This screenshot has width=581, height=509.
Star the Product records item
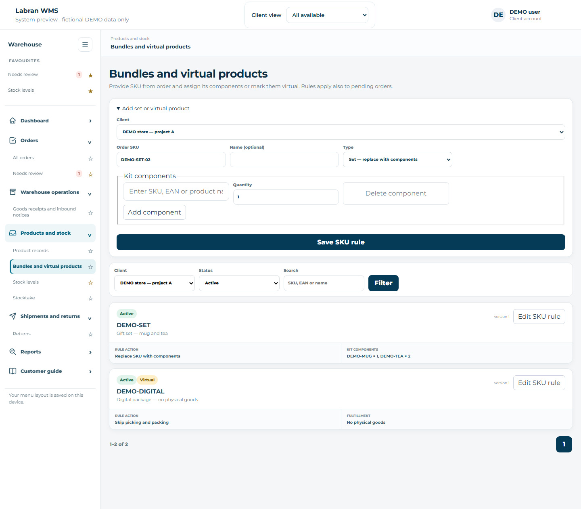click(90, 251)
